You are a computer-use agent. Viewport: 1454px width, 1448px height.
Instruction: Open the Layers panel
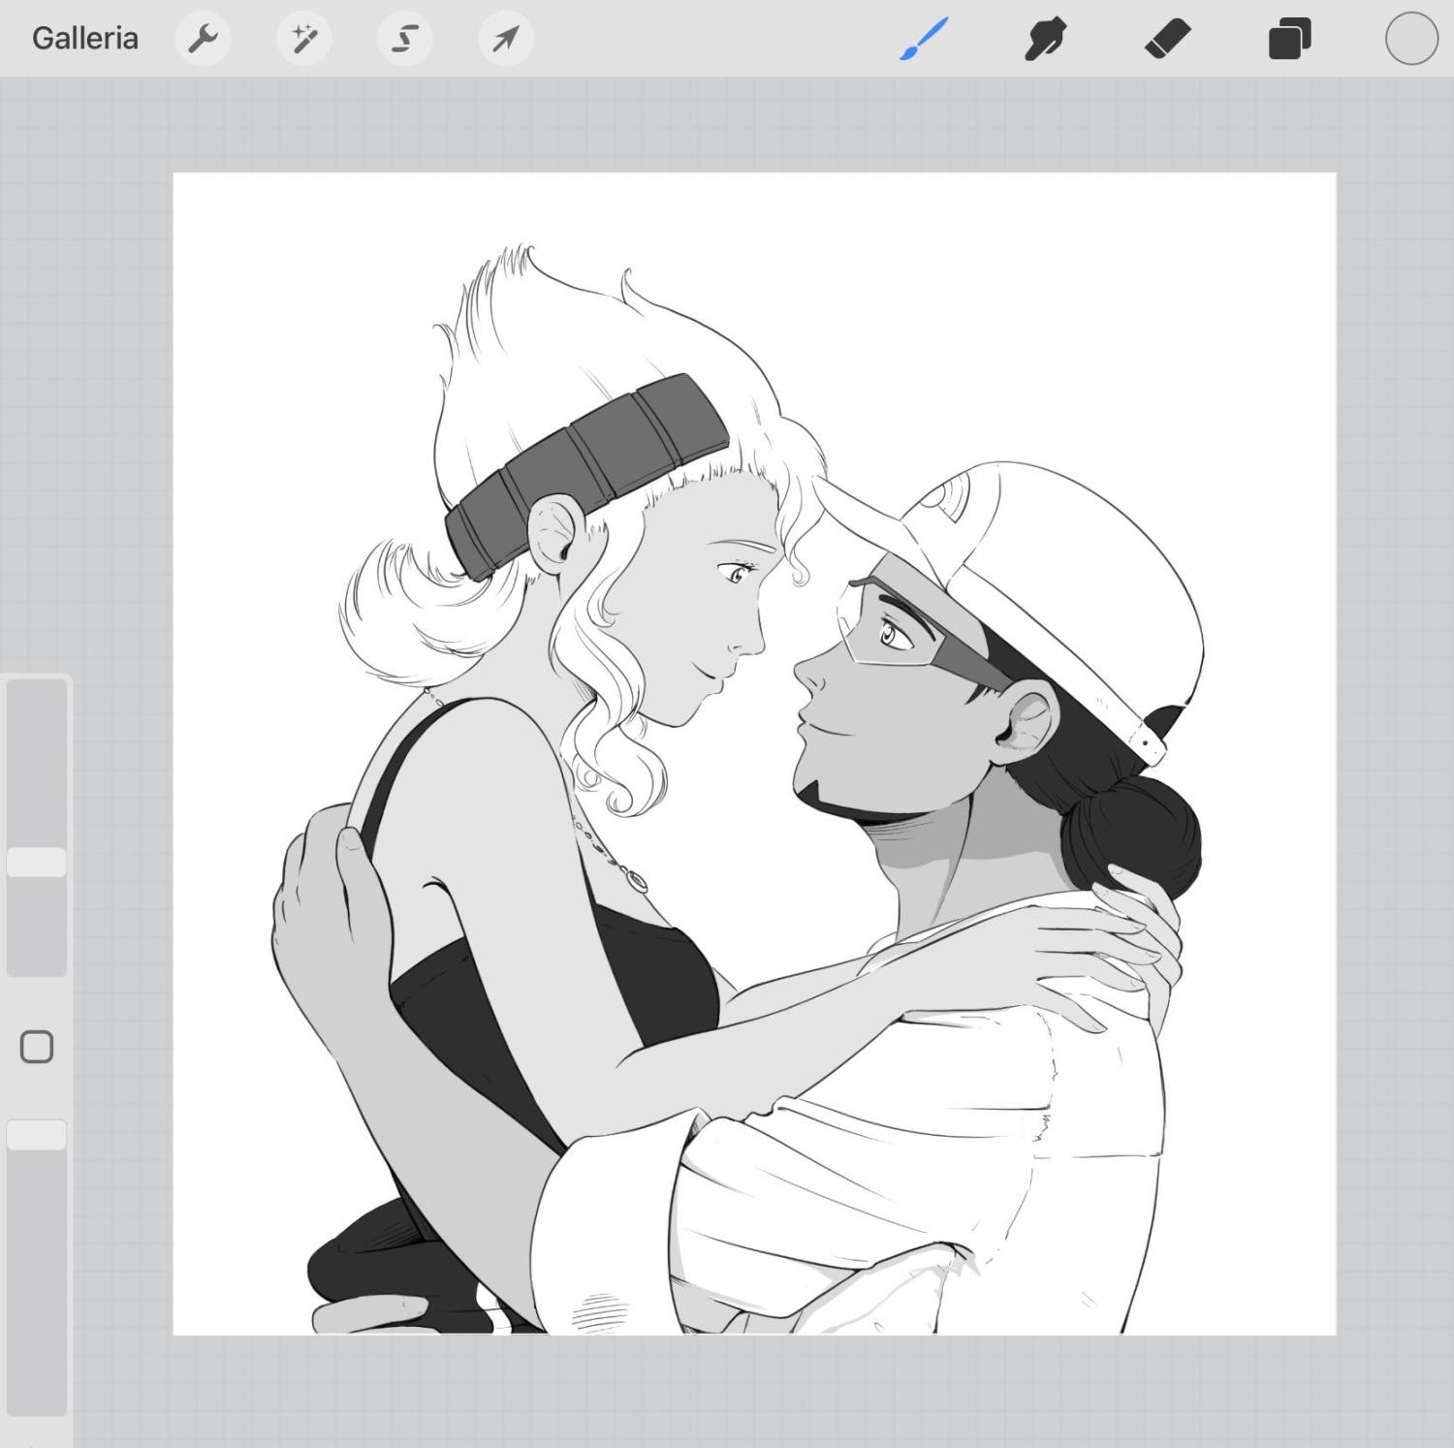tap(1289, 40)
